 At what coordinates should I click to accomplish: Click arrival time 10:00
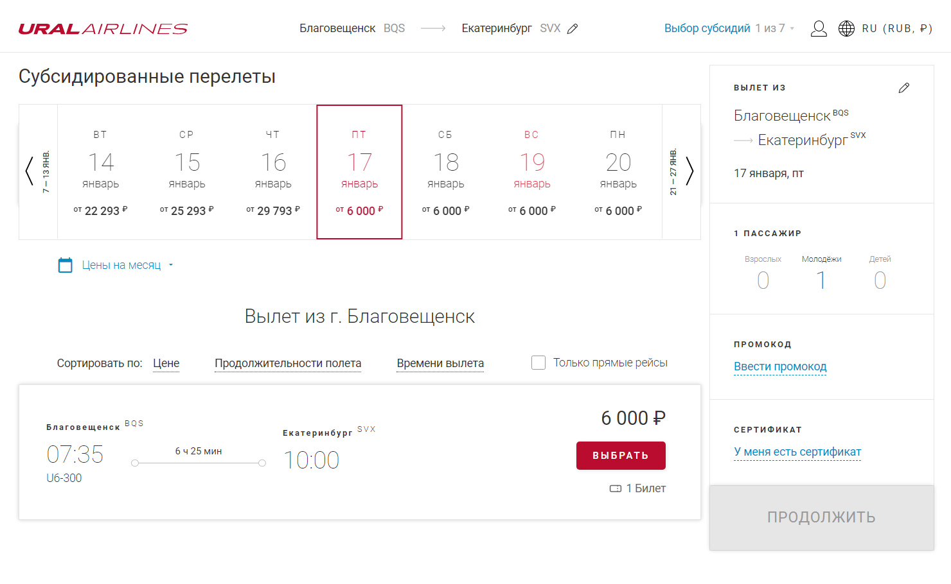pyautogui.click(x=311, y=460)
